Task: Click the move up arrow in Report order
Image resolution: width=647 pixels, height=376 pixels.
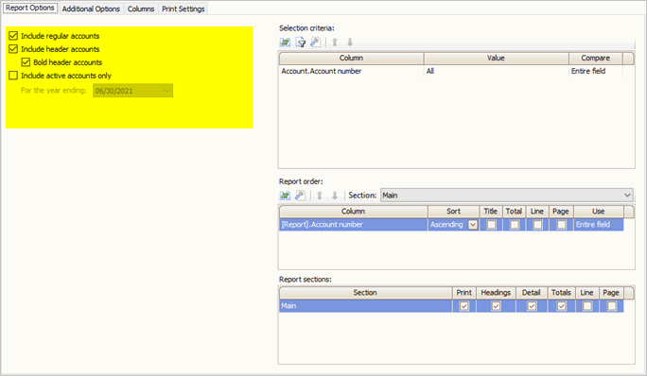Action: 320,196
